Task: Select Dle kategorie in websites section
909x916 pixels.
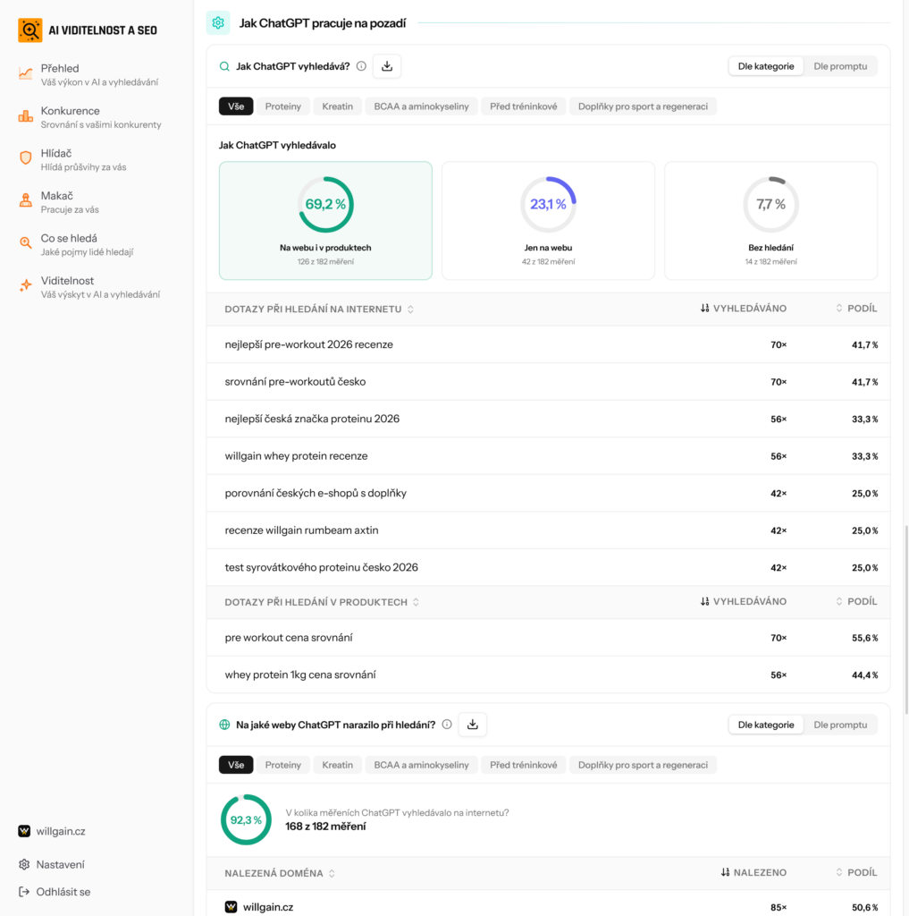Action: 766,725
